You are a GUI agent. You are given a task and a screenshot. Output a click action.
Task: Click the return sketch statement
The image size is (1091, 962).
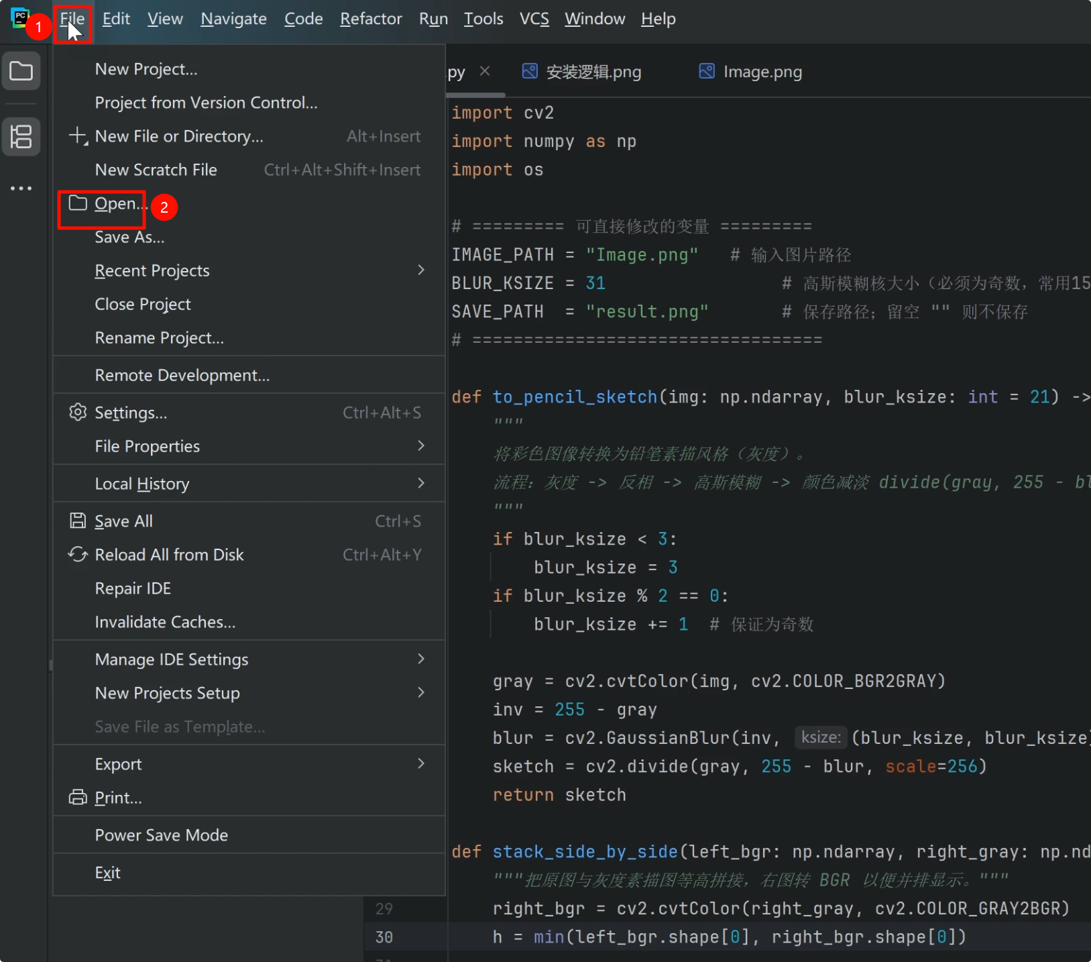(x=559, y=795)
